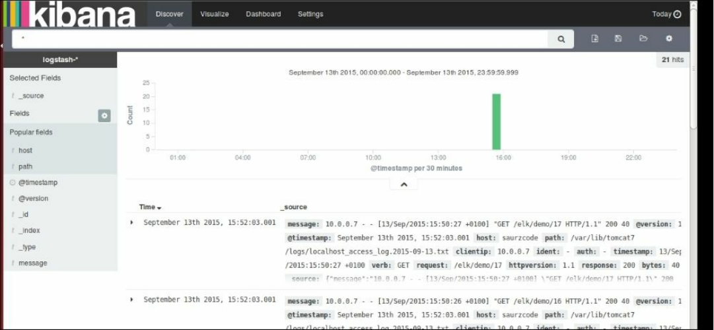
Task: Open the search settings gear icon
Action: pyautogui.click(x=669, y=39)
